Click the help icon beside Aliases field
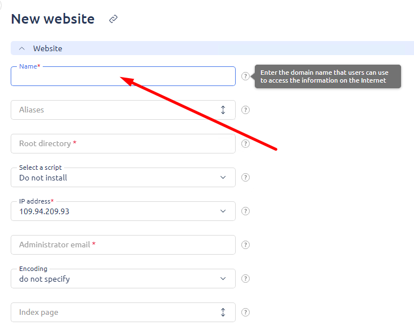 point(245,110)
